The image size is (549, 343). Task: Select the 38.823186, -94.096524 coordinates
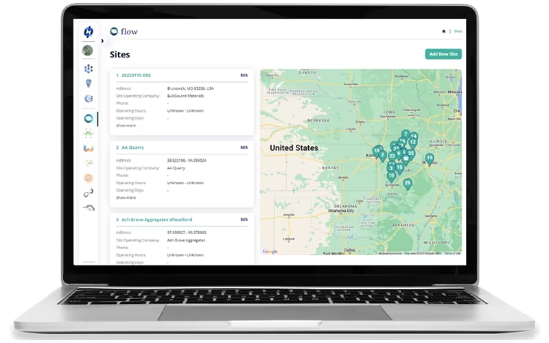tap(187, 161)
